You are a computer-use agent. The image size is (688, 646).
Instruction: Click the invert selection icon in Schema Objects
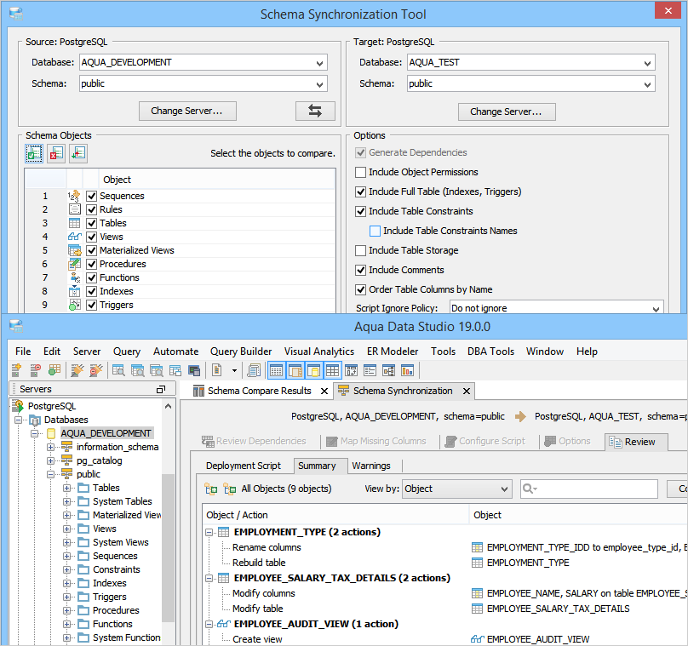78,153
